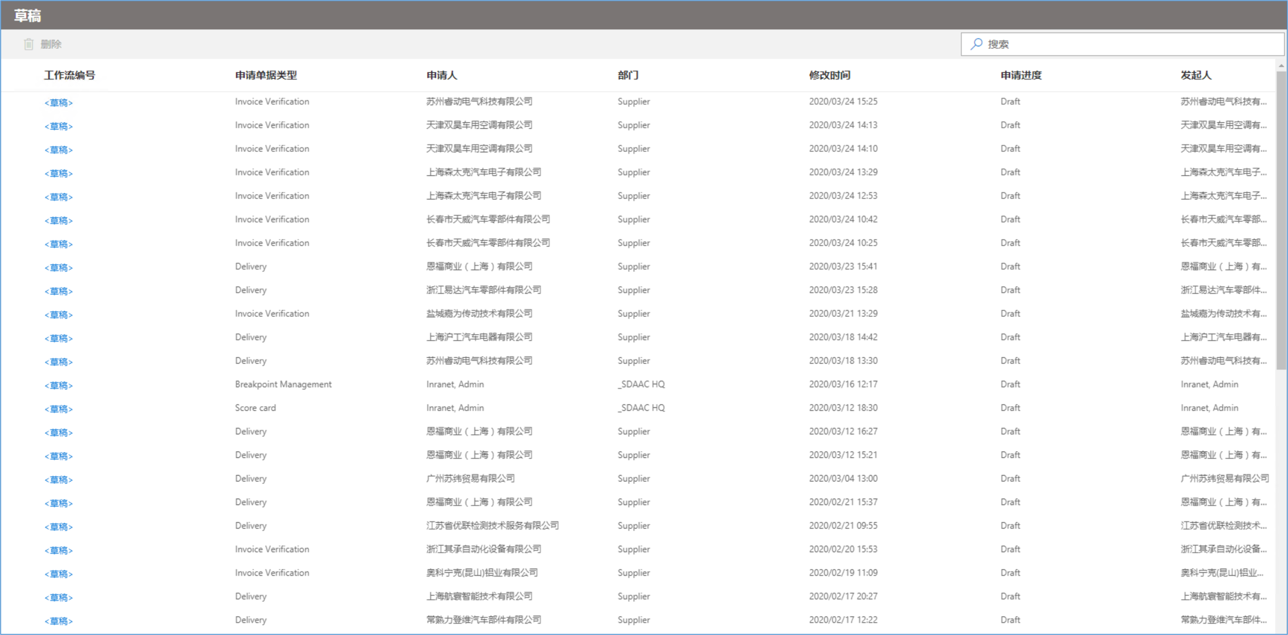Viewport: 1288px width, 635px height.
Task: Click the trash can delete icon
Action: (29, 44)
